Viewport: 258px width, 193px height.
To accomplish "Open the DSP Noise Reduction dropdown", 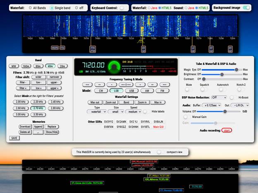I will (x=219, y=97).
